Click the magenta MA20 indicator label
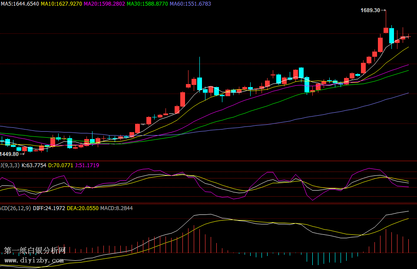 pyautogui.click(x=104, y=4)
